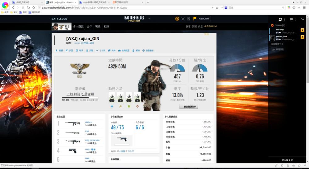309x169 pixels.
Task: Open the colorful browser logo menu
Action: [x=5, y=5]
